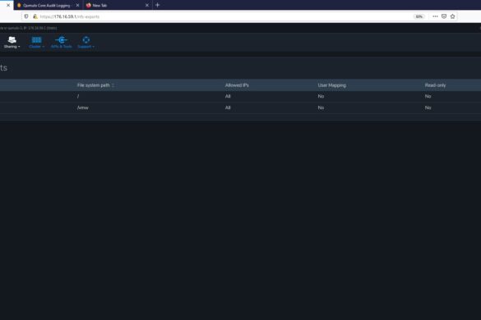Click the address bar URL field
This screenshot has width=481, height=320.
pyautogui.click(x=224, y=16)
